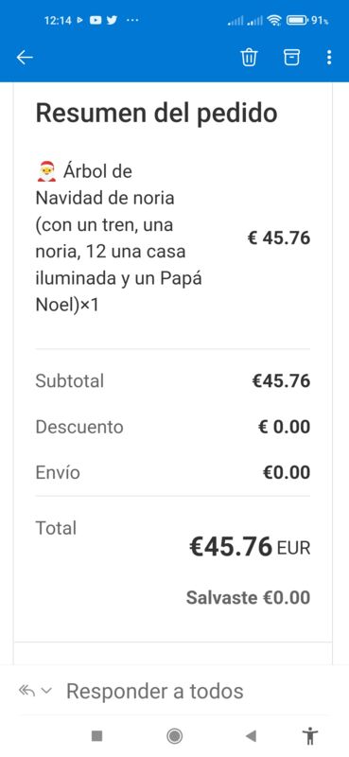This screenshot has width=349, height=757.
Task: Tap the Android recent apps square
Action: tap(97, 736)
